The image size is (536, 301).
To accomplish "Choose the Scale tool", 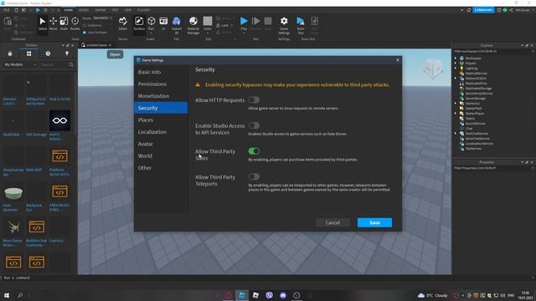I will coord(64,23).
